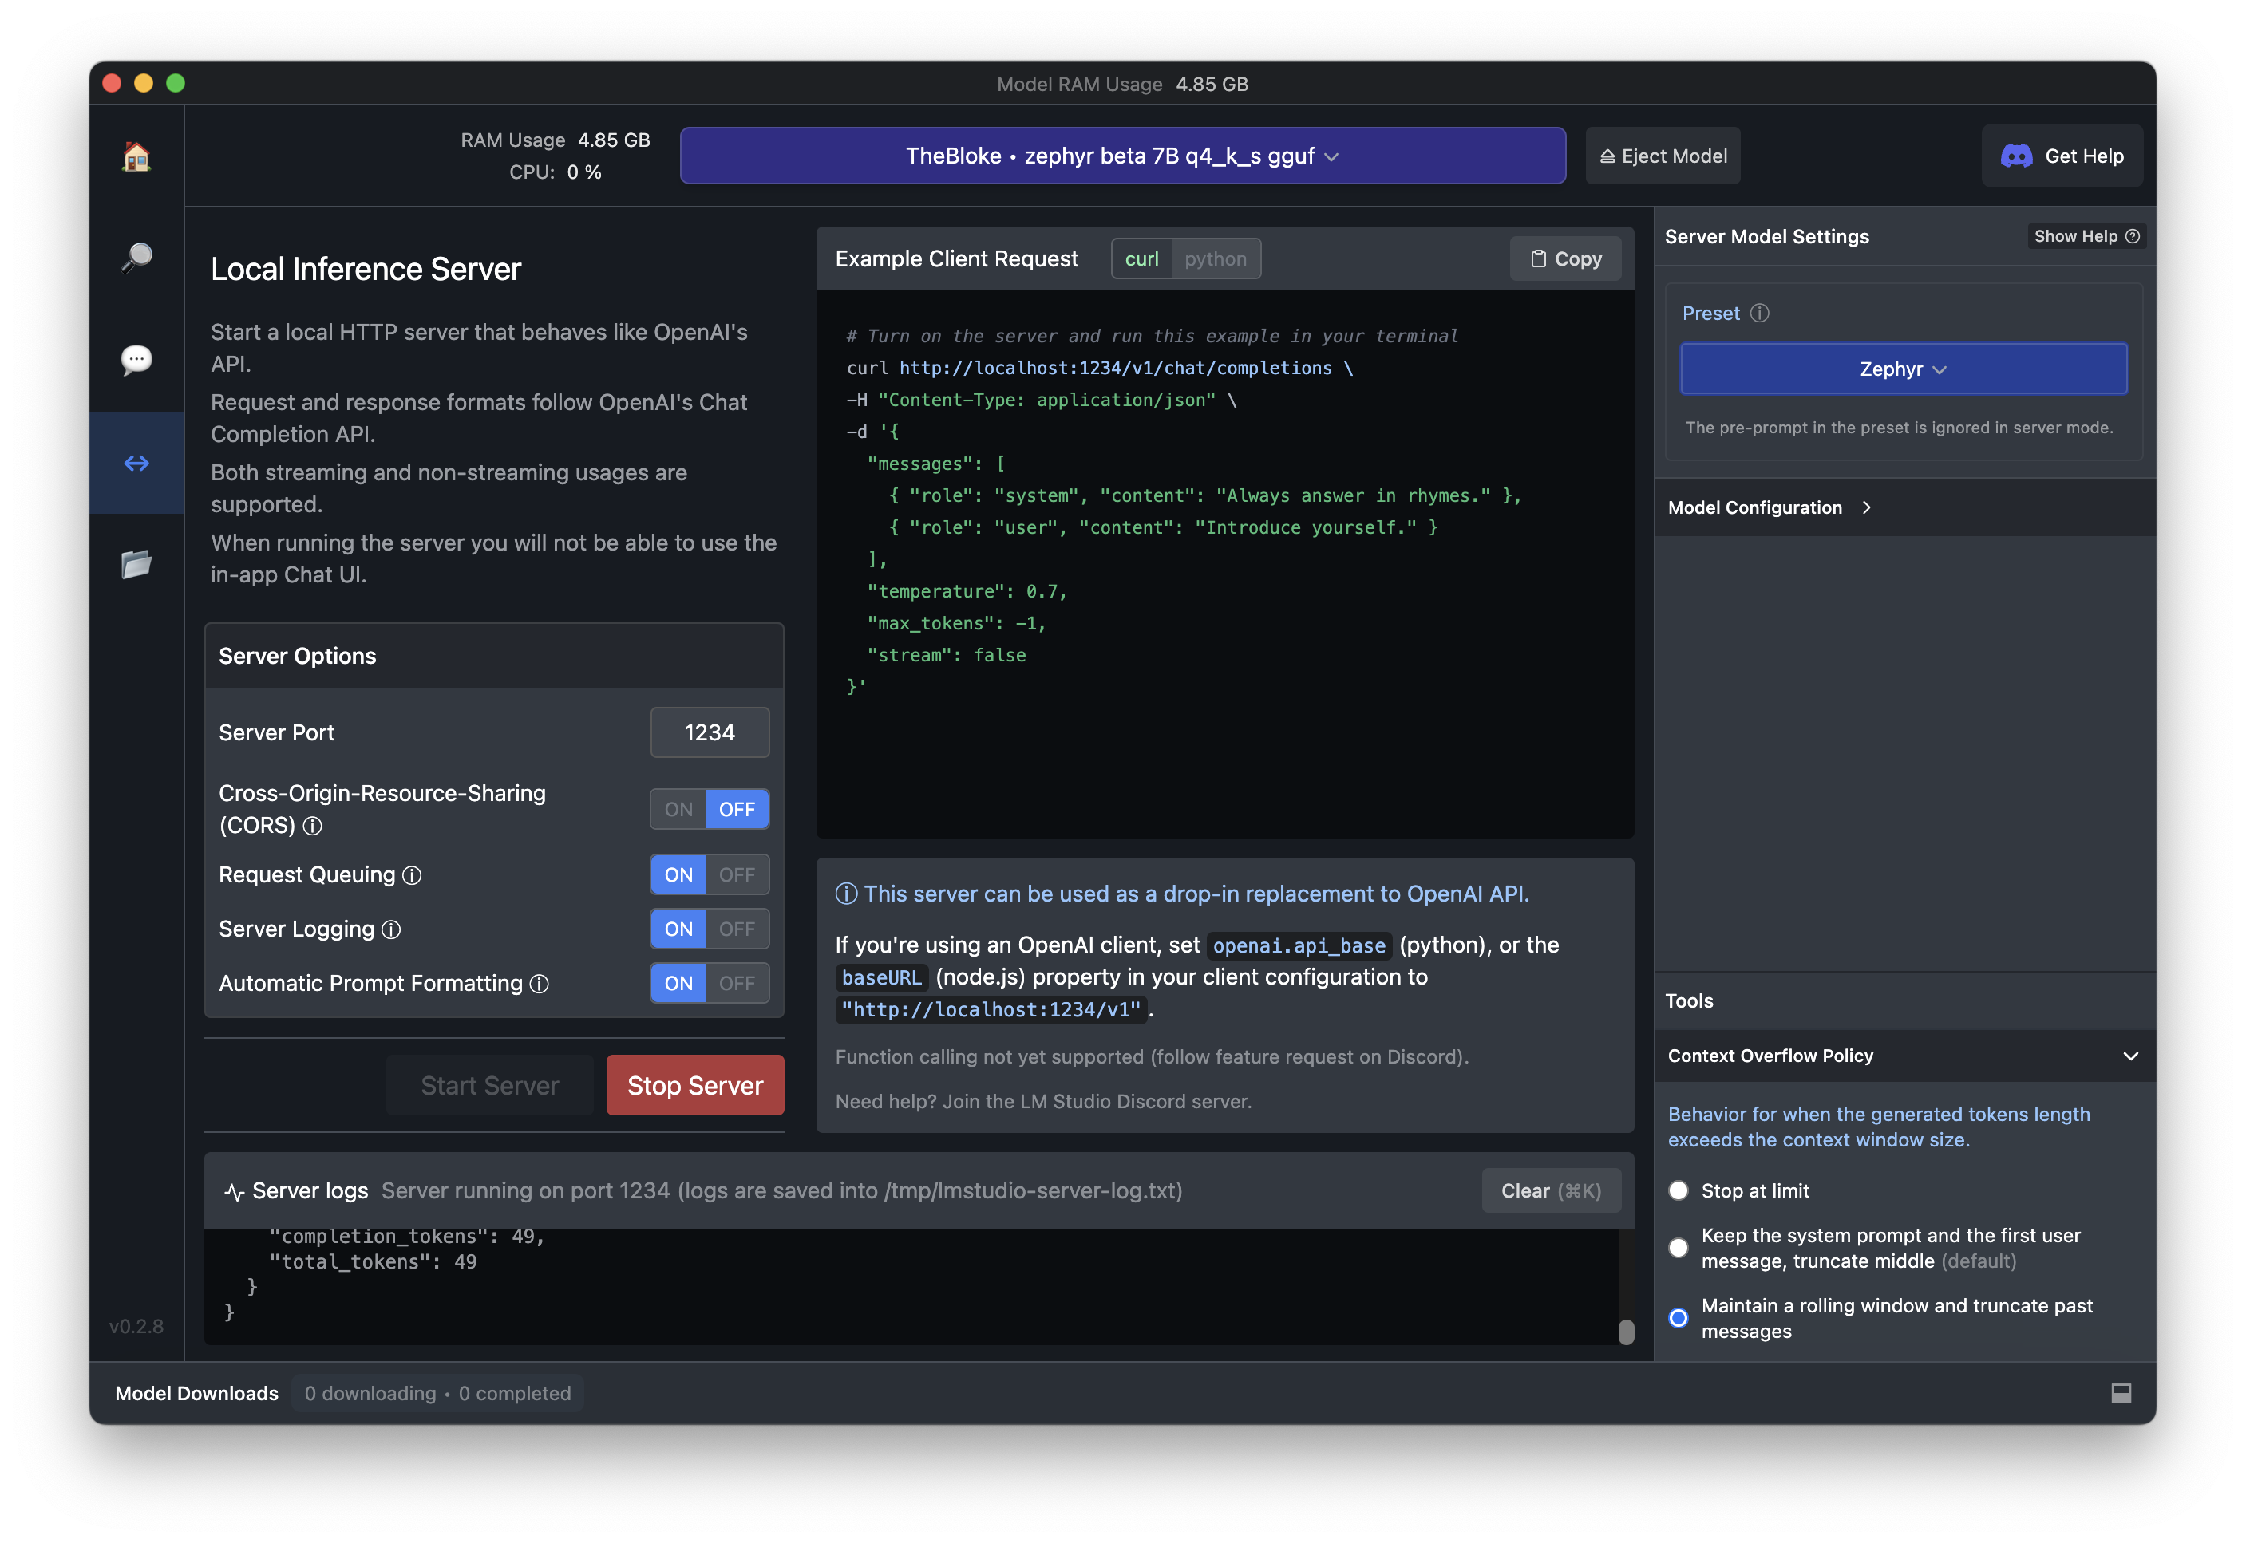The width and height of the screenshot is (2246, 1543).
Task: Click the Server Port input field
Action: click(x=709, y=733)
